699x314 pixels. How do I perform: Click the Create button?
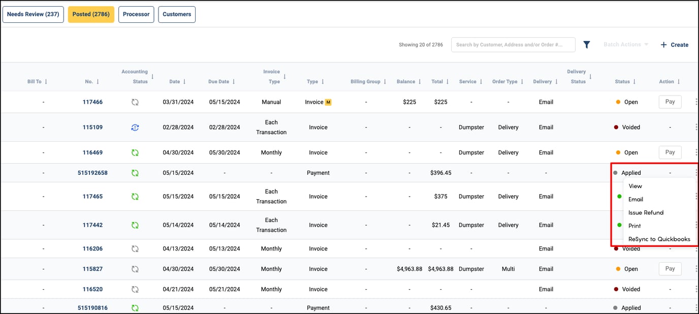(x=674, y=45)
